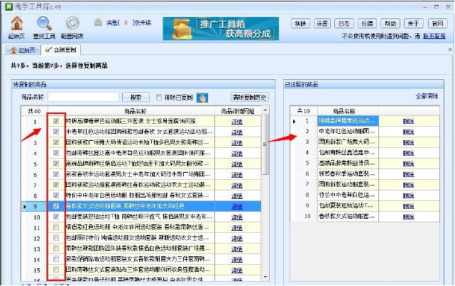This screenshot has width=455, height=286.
Task: Uncheck the checkbox in product row 7
Action: (56, 185)
